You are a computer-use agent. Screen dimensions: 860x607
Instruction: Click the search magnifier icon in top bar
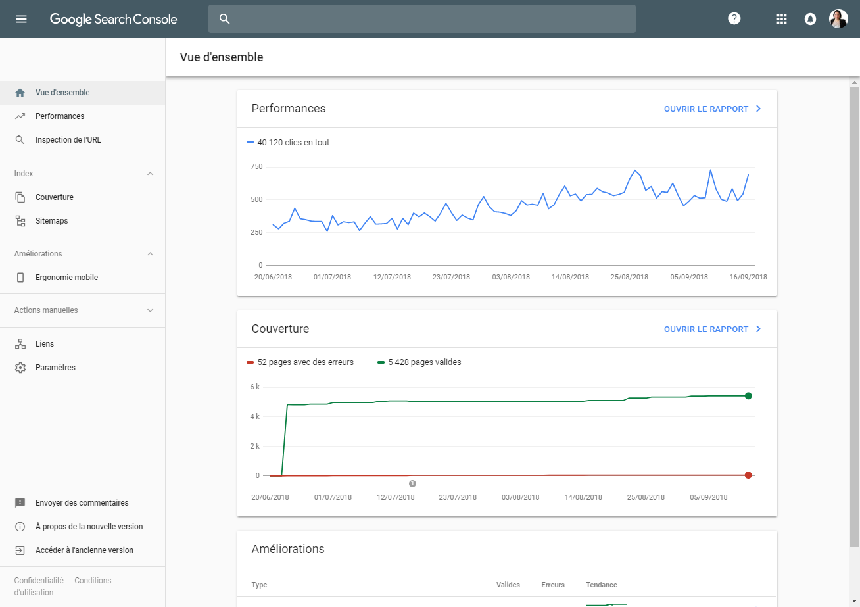pyautogui.click(x=225, y=19)
